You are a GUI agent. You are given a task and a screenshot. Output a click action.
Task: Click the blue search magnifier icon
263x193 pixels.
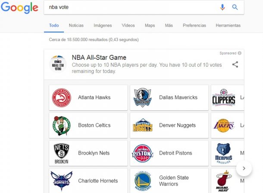click(x=235, y=7)
